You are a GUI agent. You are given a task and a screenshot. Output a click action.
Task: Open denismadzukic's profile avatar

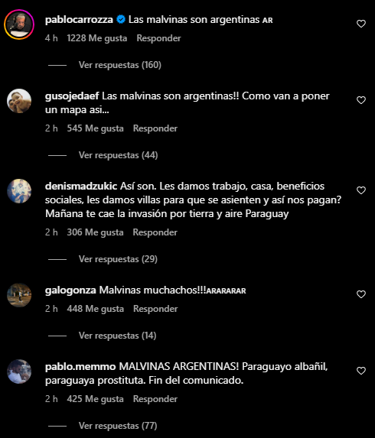click(x=19, y=191)
